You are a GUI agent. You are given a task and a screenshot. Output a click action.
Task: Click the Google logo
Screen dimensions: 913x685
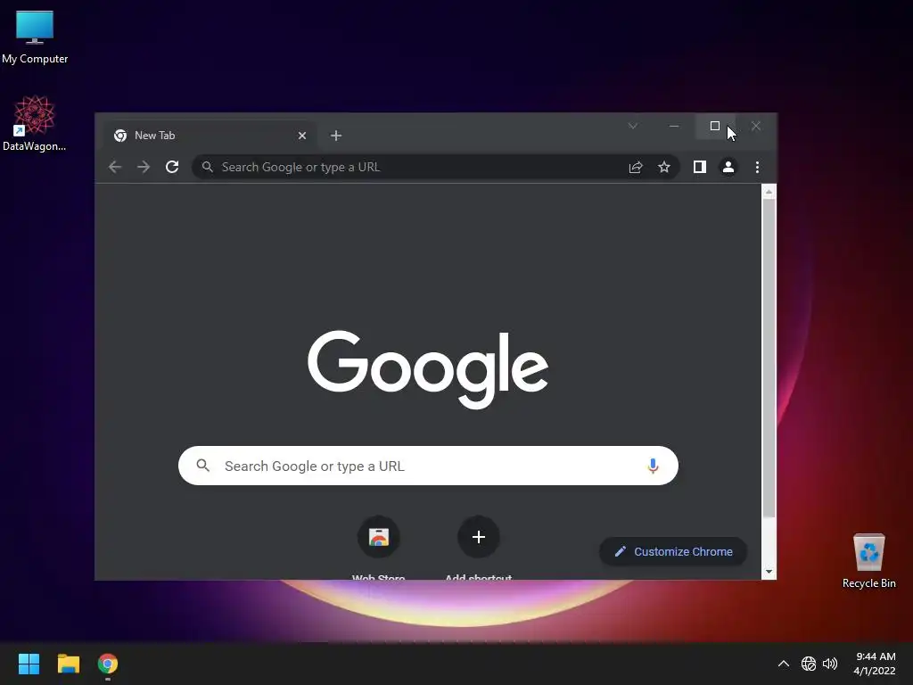(428, 368)
